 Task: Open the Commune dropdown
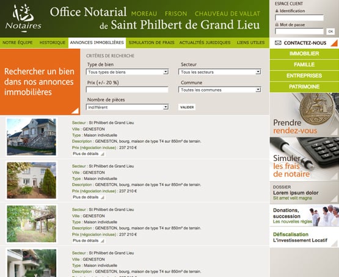click(220, 90)
